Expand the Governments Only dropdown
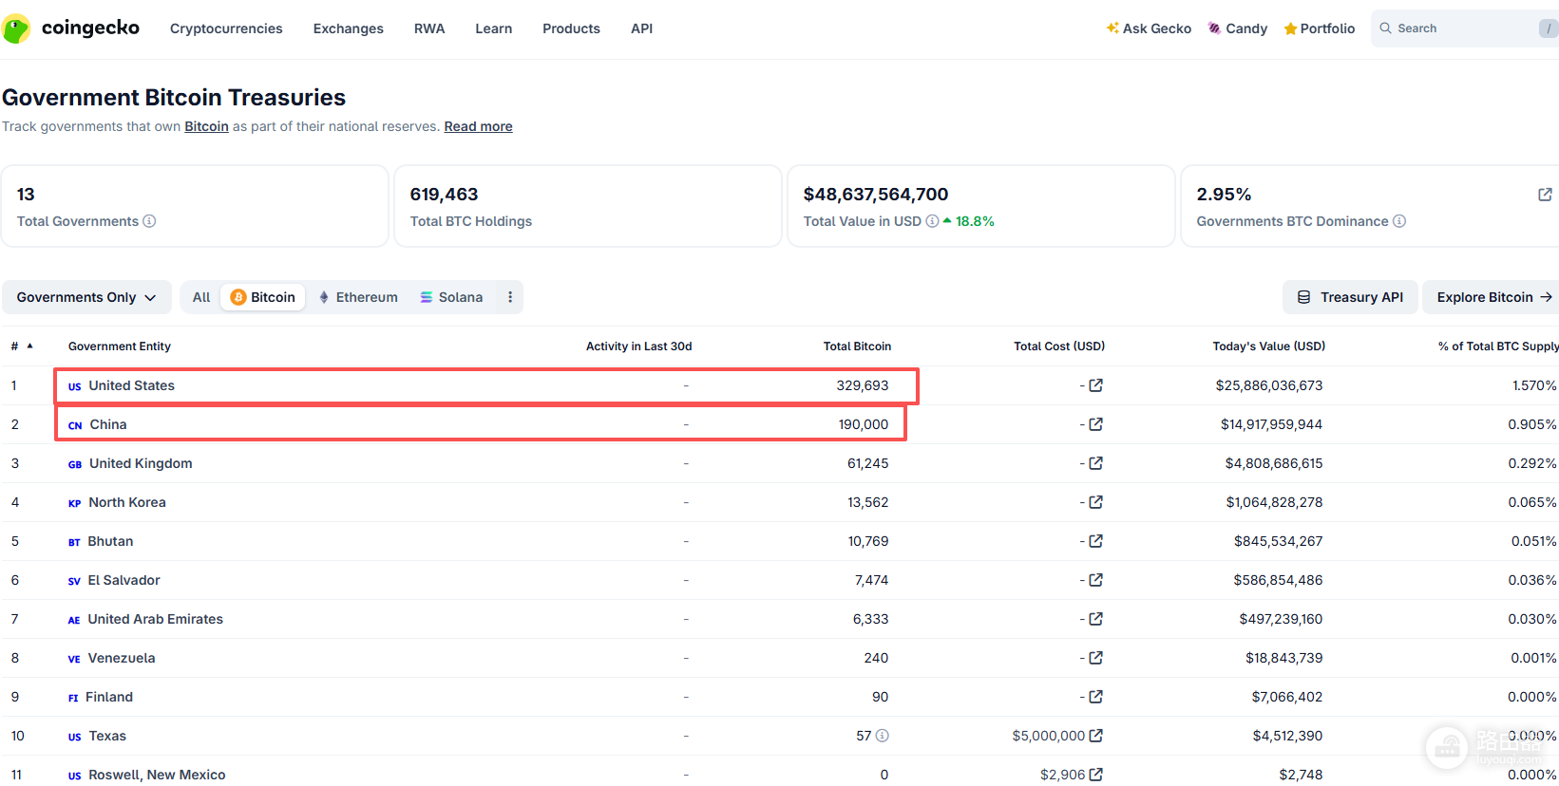 (86, 297)
